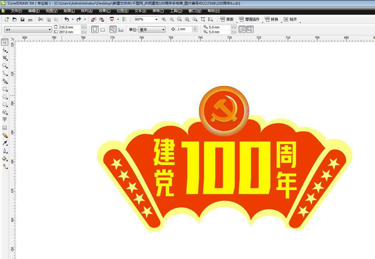Open the 位图(B) menu
The height and width of the screenshot is (259, 375).
pos(122,11)
